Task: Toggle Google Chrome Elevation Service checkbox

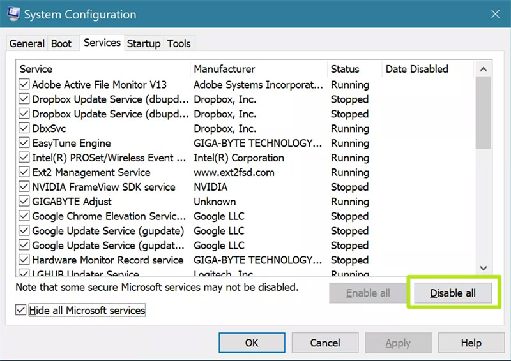Action: point(24,216)
